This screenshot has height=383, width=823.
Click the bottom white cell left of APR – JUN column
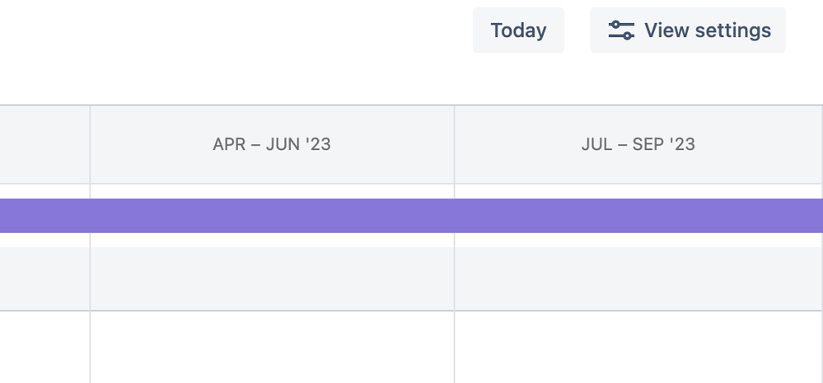44,348
